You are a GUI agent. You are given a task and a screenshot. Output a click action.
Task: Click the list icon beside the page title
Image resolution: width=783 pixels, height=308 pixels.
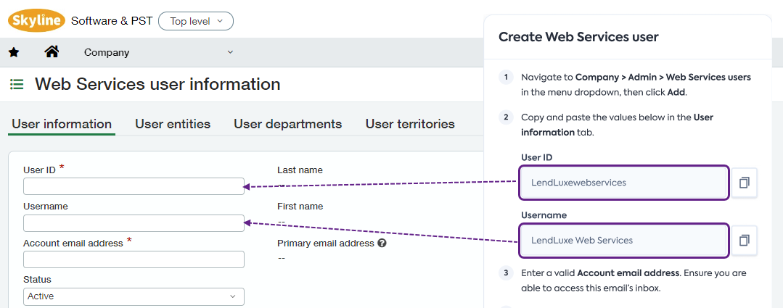pyautogui.click(x=17, y=85)
